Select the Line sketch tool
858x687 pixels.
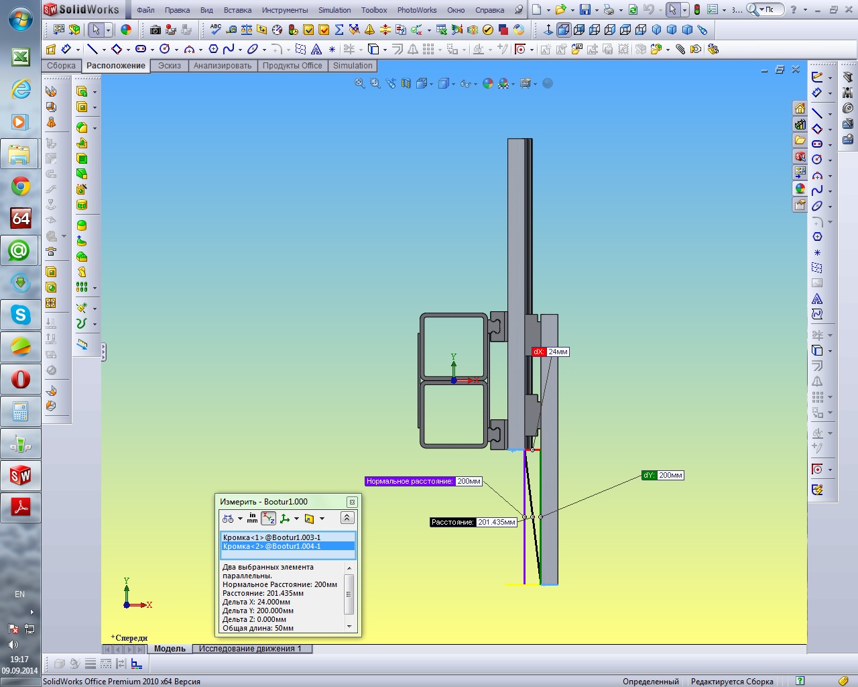pos(93,49)
